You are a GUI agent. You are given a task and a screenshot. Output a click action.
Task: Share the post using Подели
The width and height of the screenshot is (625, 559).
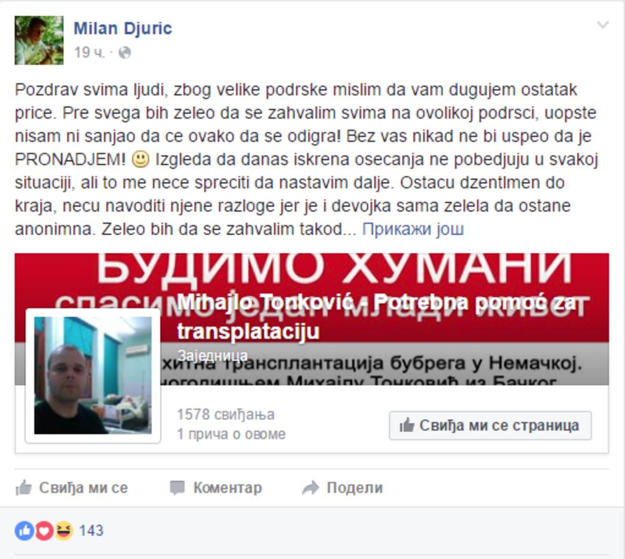tap(342, 488)
